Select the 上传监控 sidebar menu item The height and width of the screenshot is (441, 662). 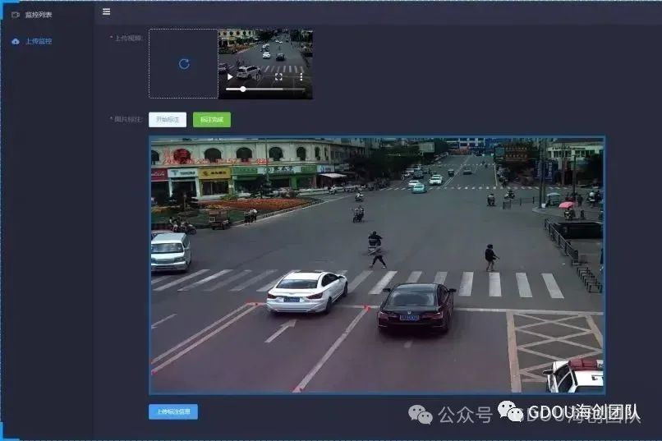[38, 41]
